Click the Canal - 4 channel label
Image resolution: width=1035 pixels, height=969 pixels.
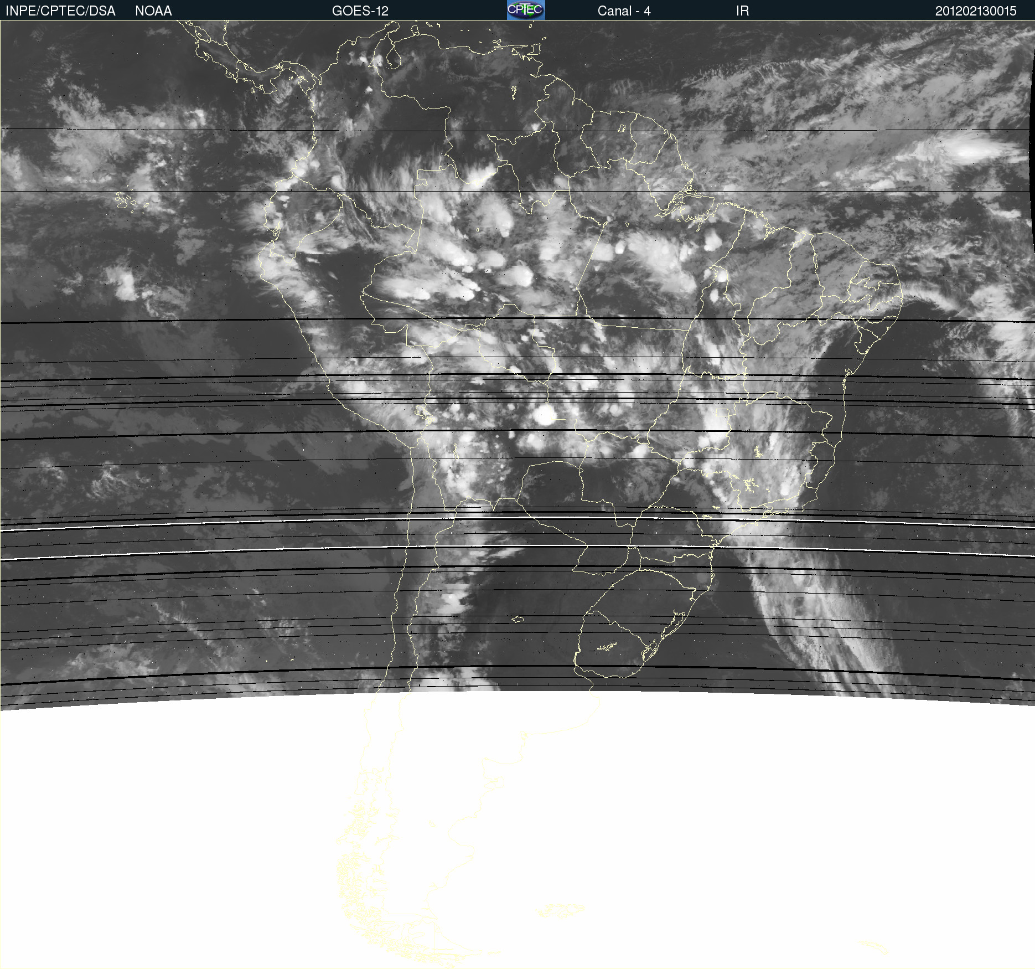point(624,11)
